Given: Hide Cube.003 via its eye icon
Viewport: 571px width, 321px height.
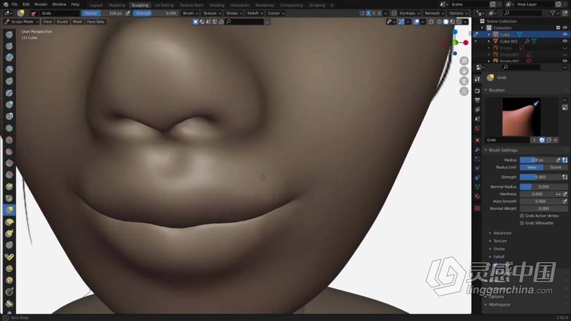Looking at the screenshot, I should pyautogui.click(x=565, y=41).
